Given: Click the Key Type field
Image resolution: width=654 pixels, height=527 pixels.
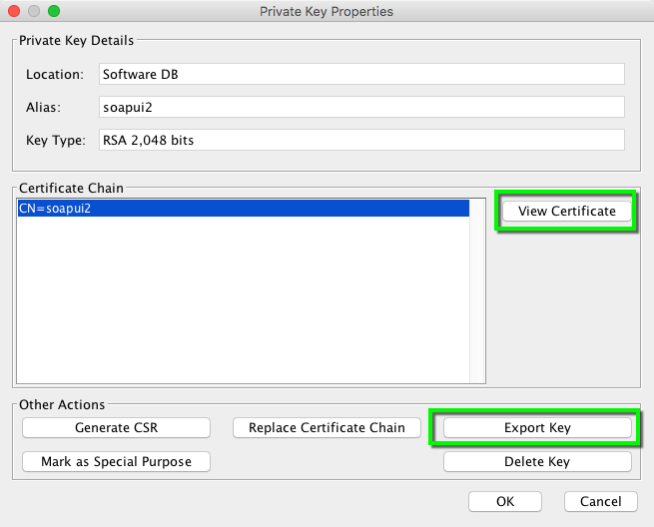Looking at the screenshot, I should click(361, 141).
